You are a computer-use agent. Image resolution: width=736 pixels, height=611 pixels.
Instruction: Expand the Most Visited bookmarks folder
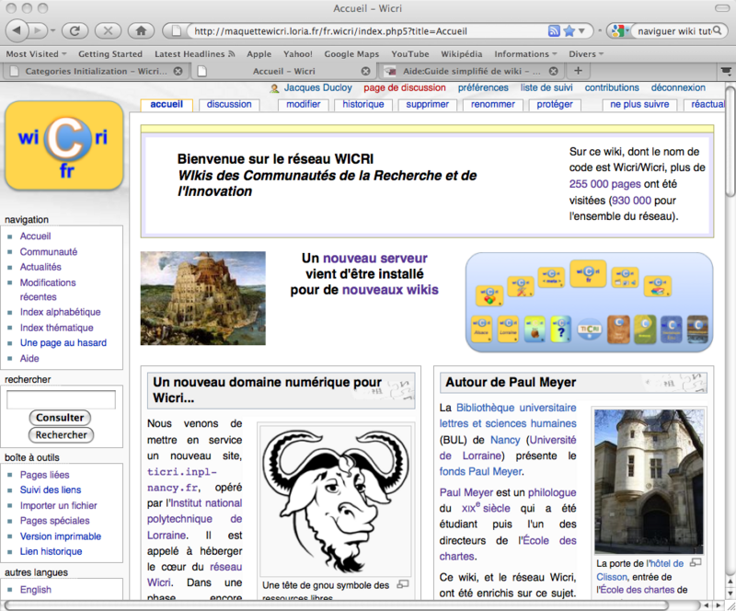[36, 54]
